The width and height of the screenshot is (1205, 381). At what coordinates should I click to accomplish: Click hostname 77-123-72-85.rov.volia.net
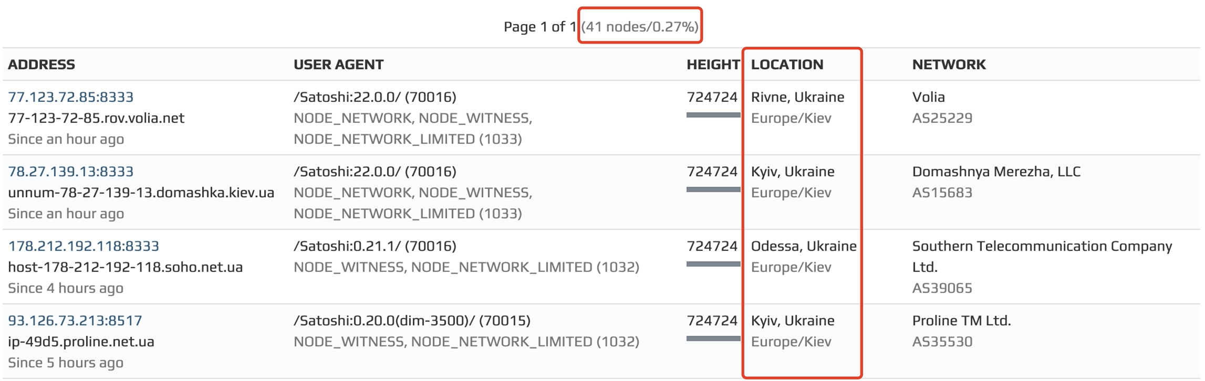[x=96, y=118]
